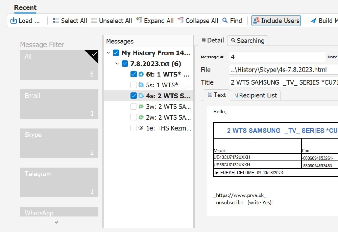Open the Searching tab
Image resolution: width=338 pixels, height=232 pixels.
click(x=248, y=40)
